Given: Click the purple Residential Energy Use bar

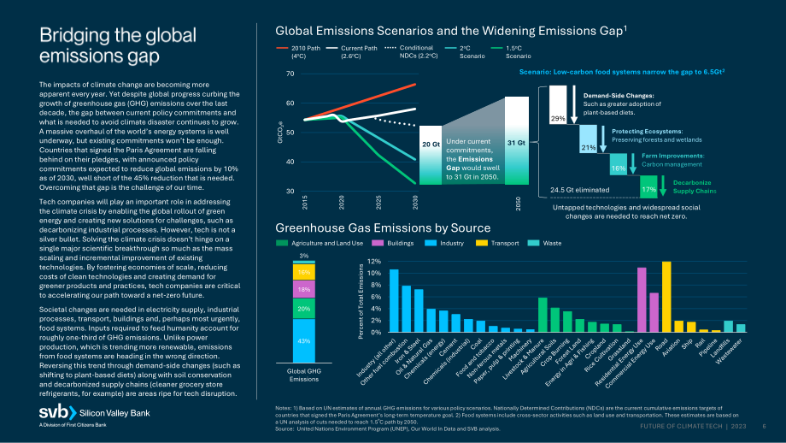Looking at the screenshot, I should pyautogui.click(x=642, y=300).
